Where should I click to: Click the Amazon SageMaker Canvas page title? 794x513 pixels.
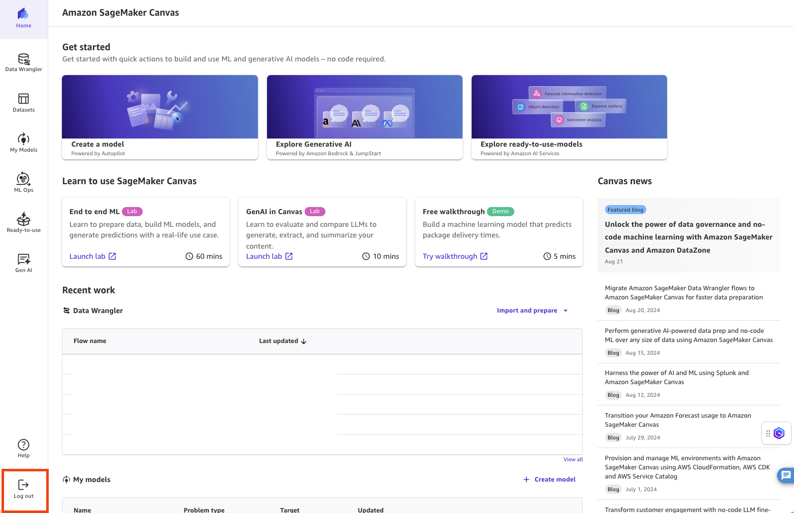120,13
